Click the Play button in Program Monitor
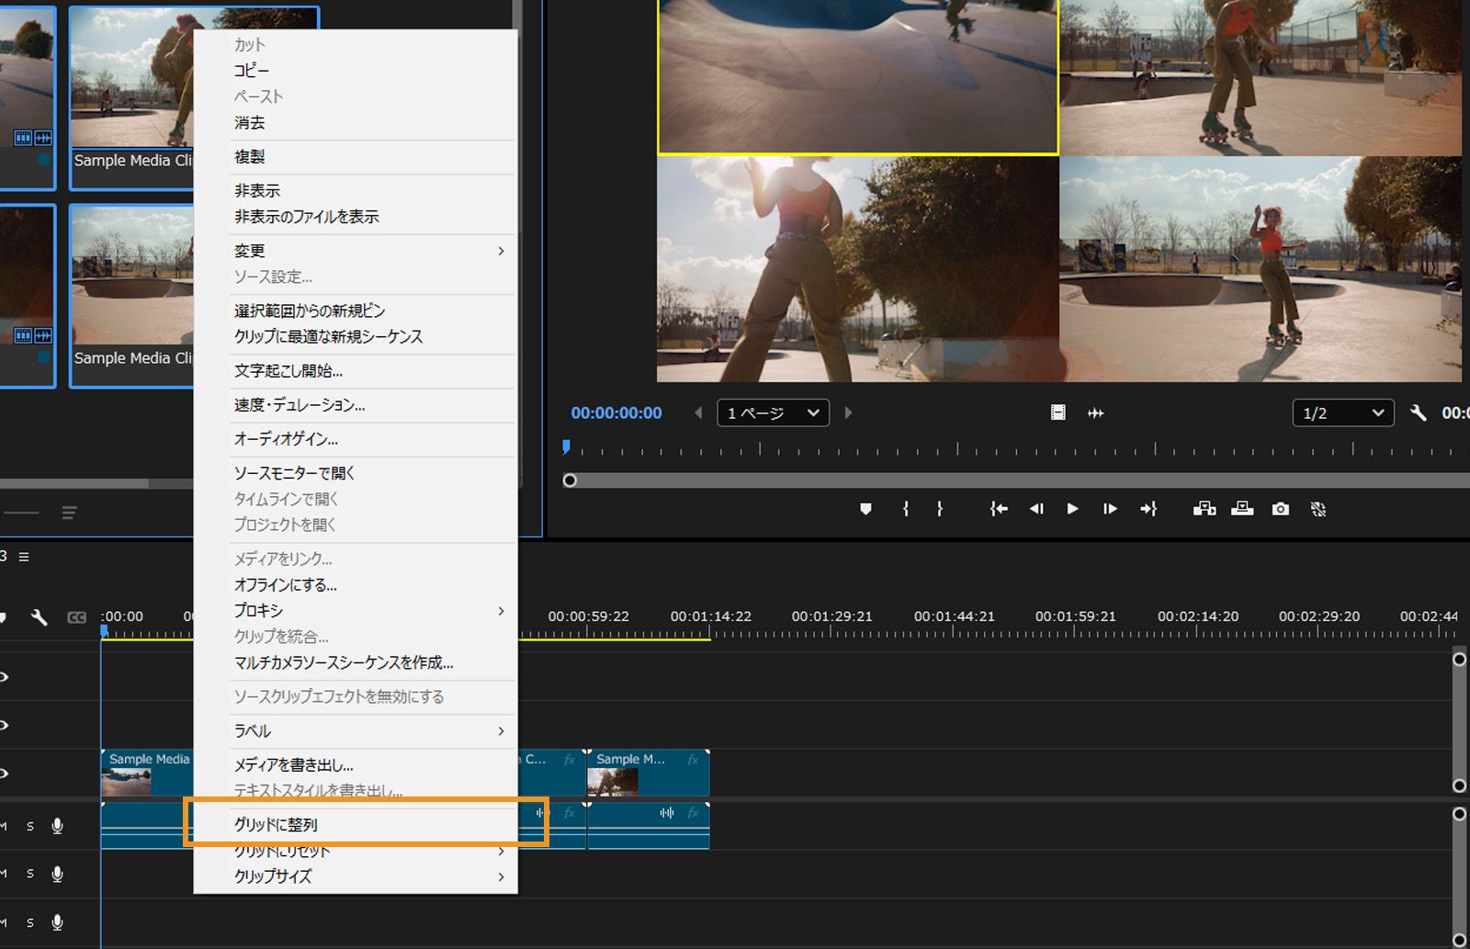The image size is (1470, 949). pos(1072,509)
